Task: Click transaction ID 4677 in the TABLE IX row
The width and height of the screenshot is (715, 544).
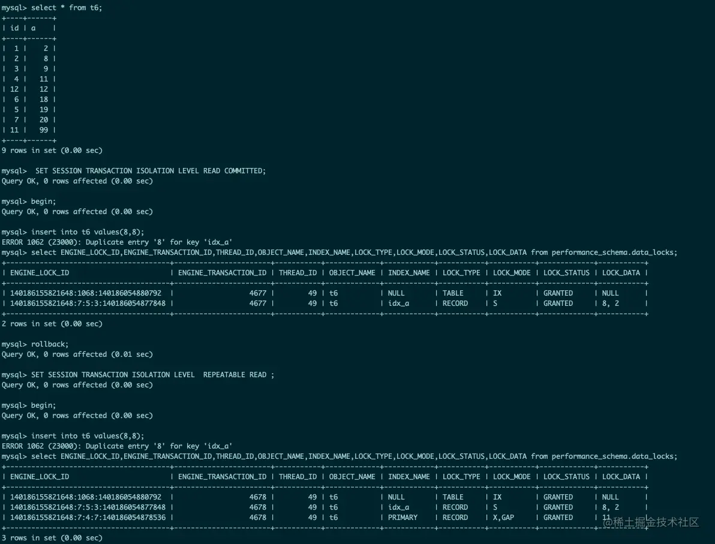Action: [x=258, y=293]
